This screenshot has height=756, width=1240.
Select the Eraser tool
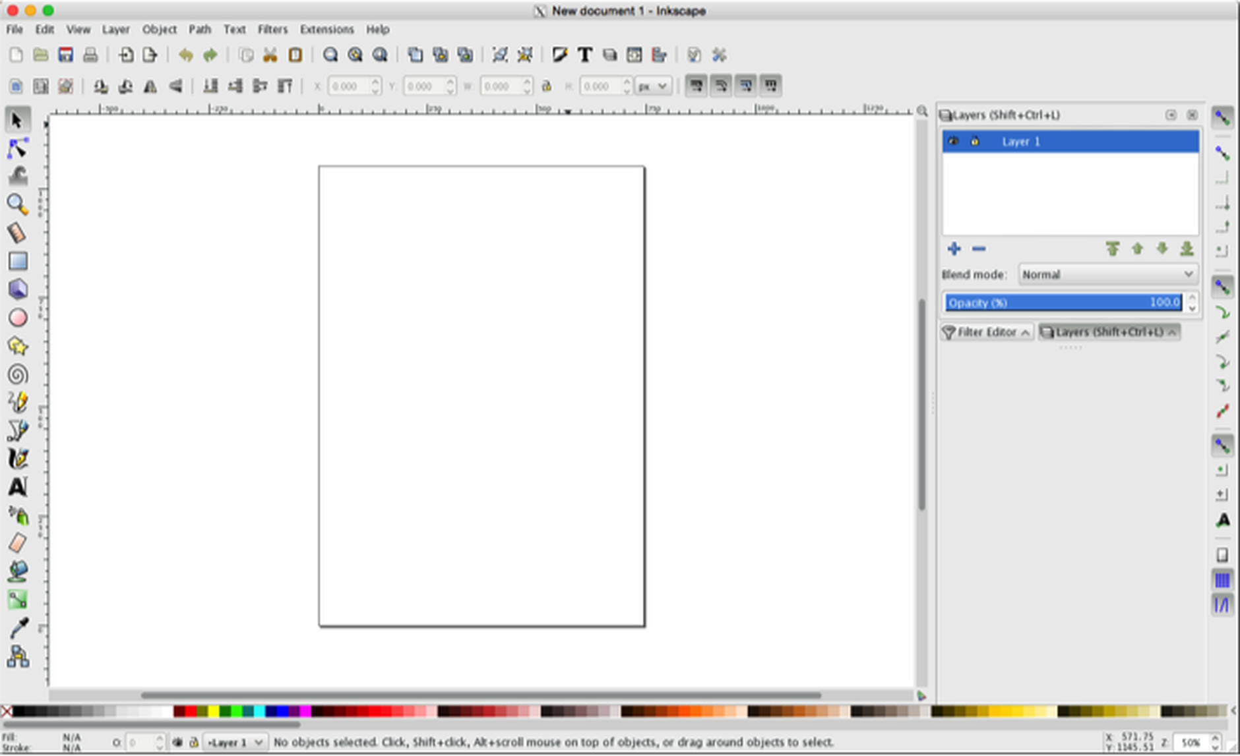[18, 543]
